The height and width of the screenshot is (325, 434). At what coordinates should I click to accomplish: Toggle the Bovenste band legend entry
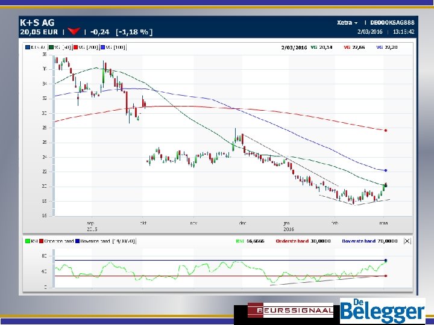[x=93, y=241]
